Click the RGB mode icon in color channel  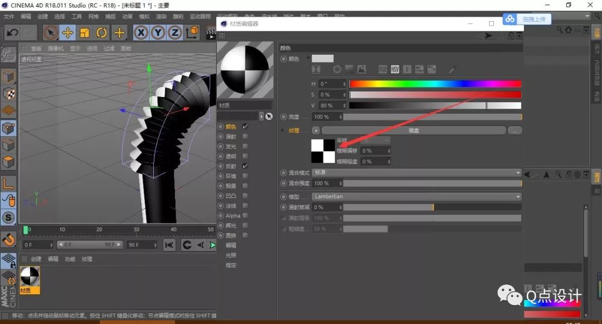[x=382, y=69]
